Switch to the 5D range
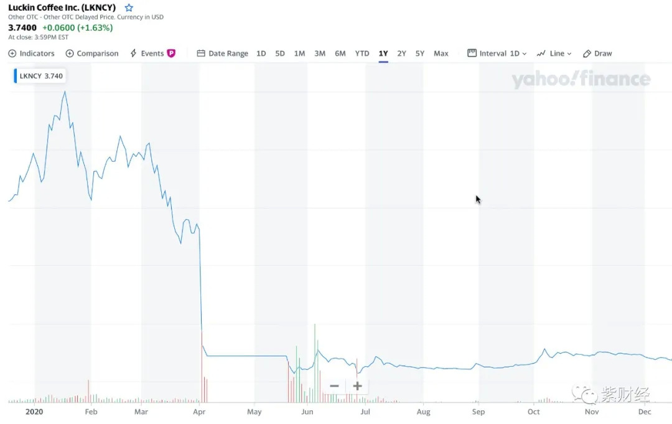672x424 pixels. [280, 54]
